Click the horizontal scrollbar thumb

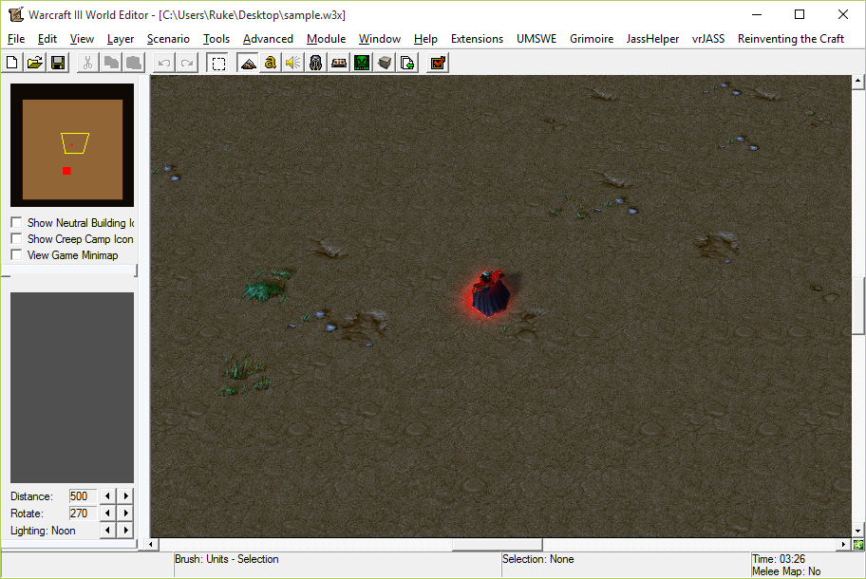(x=498, y=545)
